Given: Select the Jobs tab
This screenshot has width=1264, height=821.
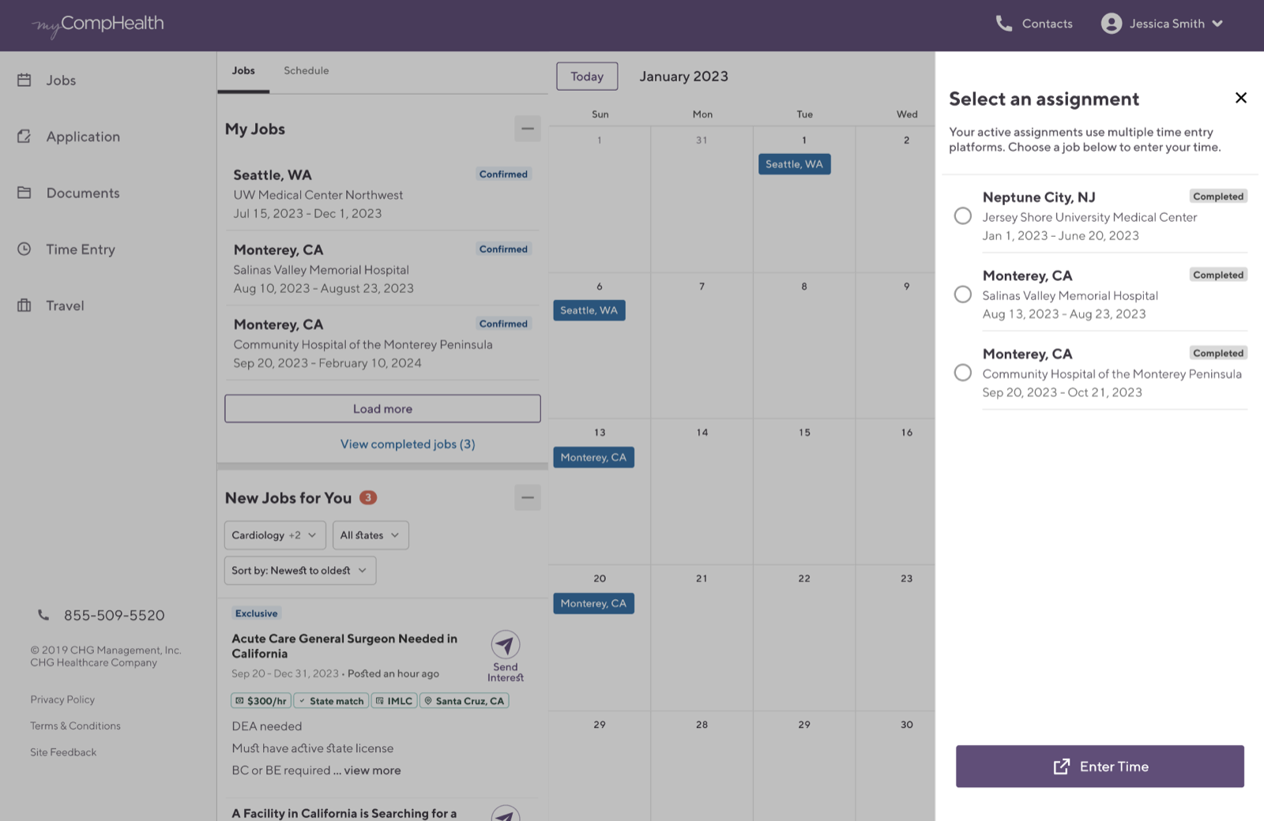Looking at the screenshot, I should point(243,71).
